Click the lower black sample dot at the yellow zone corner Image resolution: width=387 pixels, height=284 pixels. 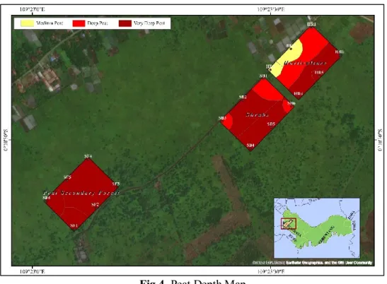(x=270, y=70)
